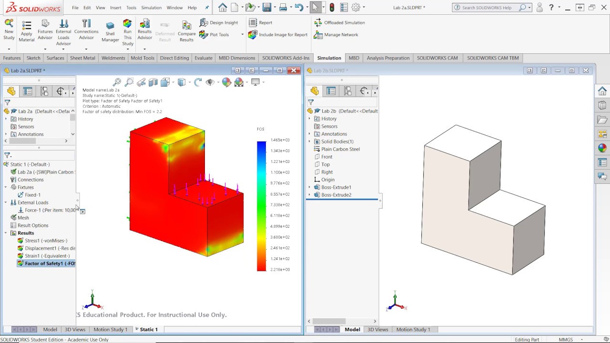This screenshot has height=343, width=610.
Task: Select Displacement1 result plot
Action: coord(46,248)
